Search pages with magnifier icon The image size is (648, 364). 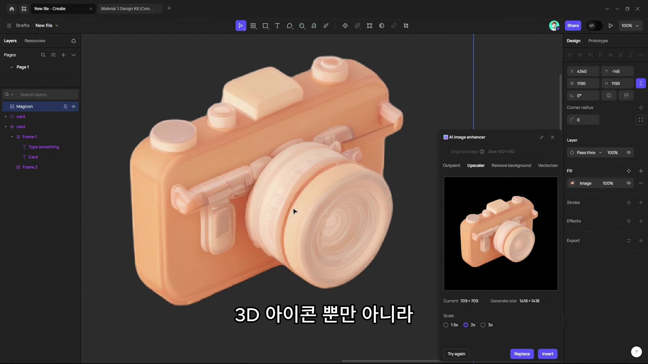43,55
